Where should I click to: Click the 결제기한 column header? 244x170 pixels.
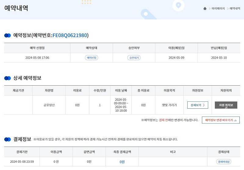[22, 152]
